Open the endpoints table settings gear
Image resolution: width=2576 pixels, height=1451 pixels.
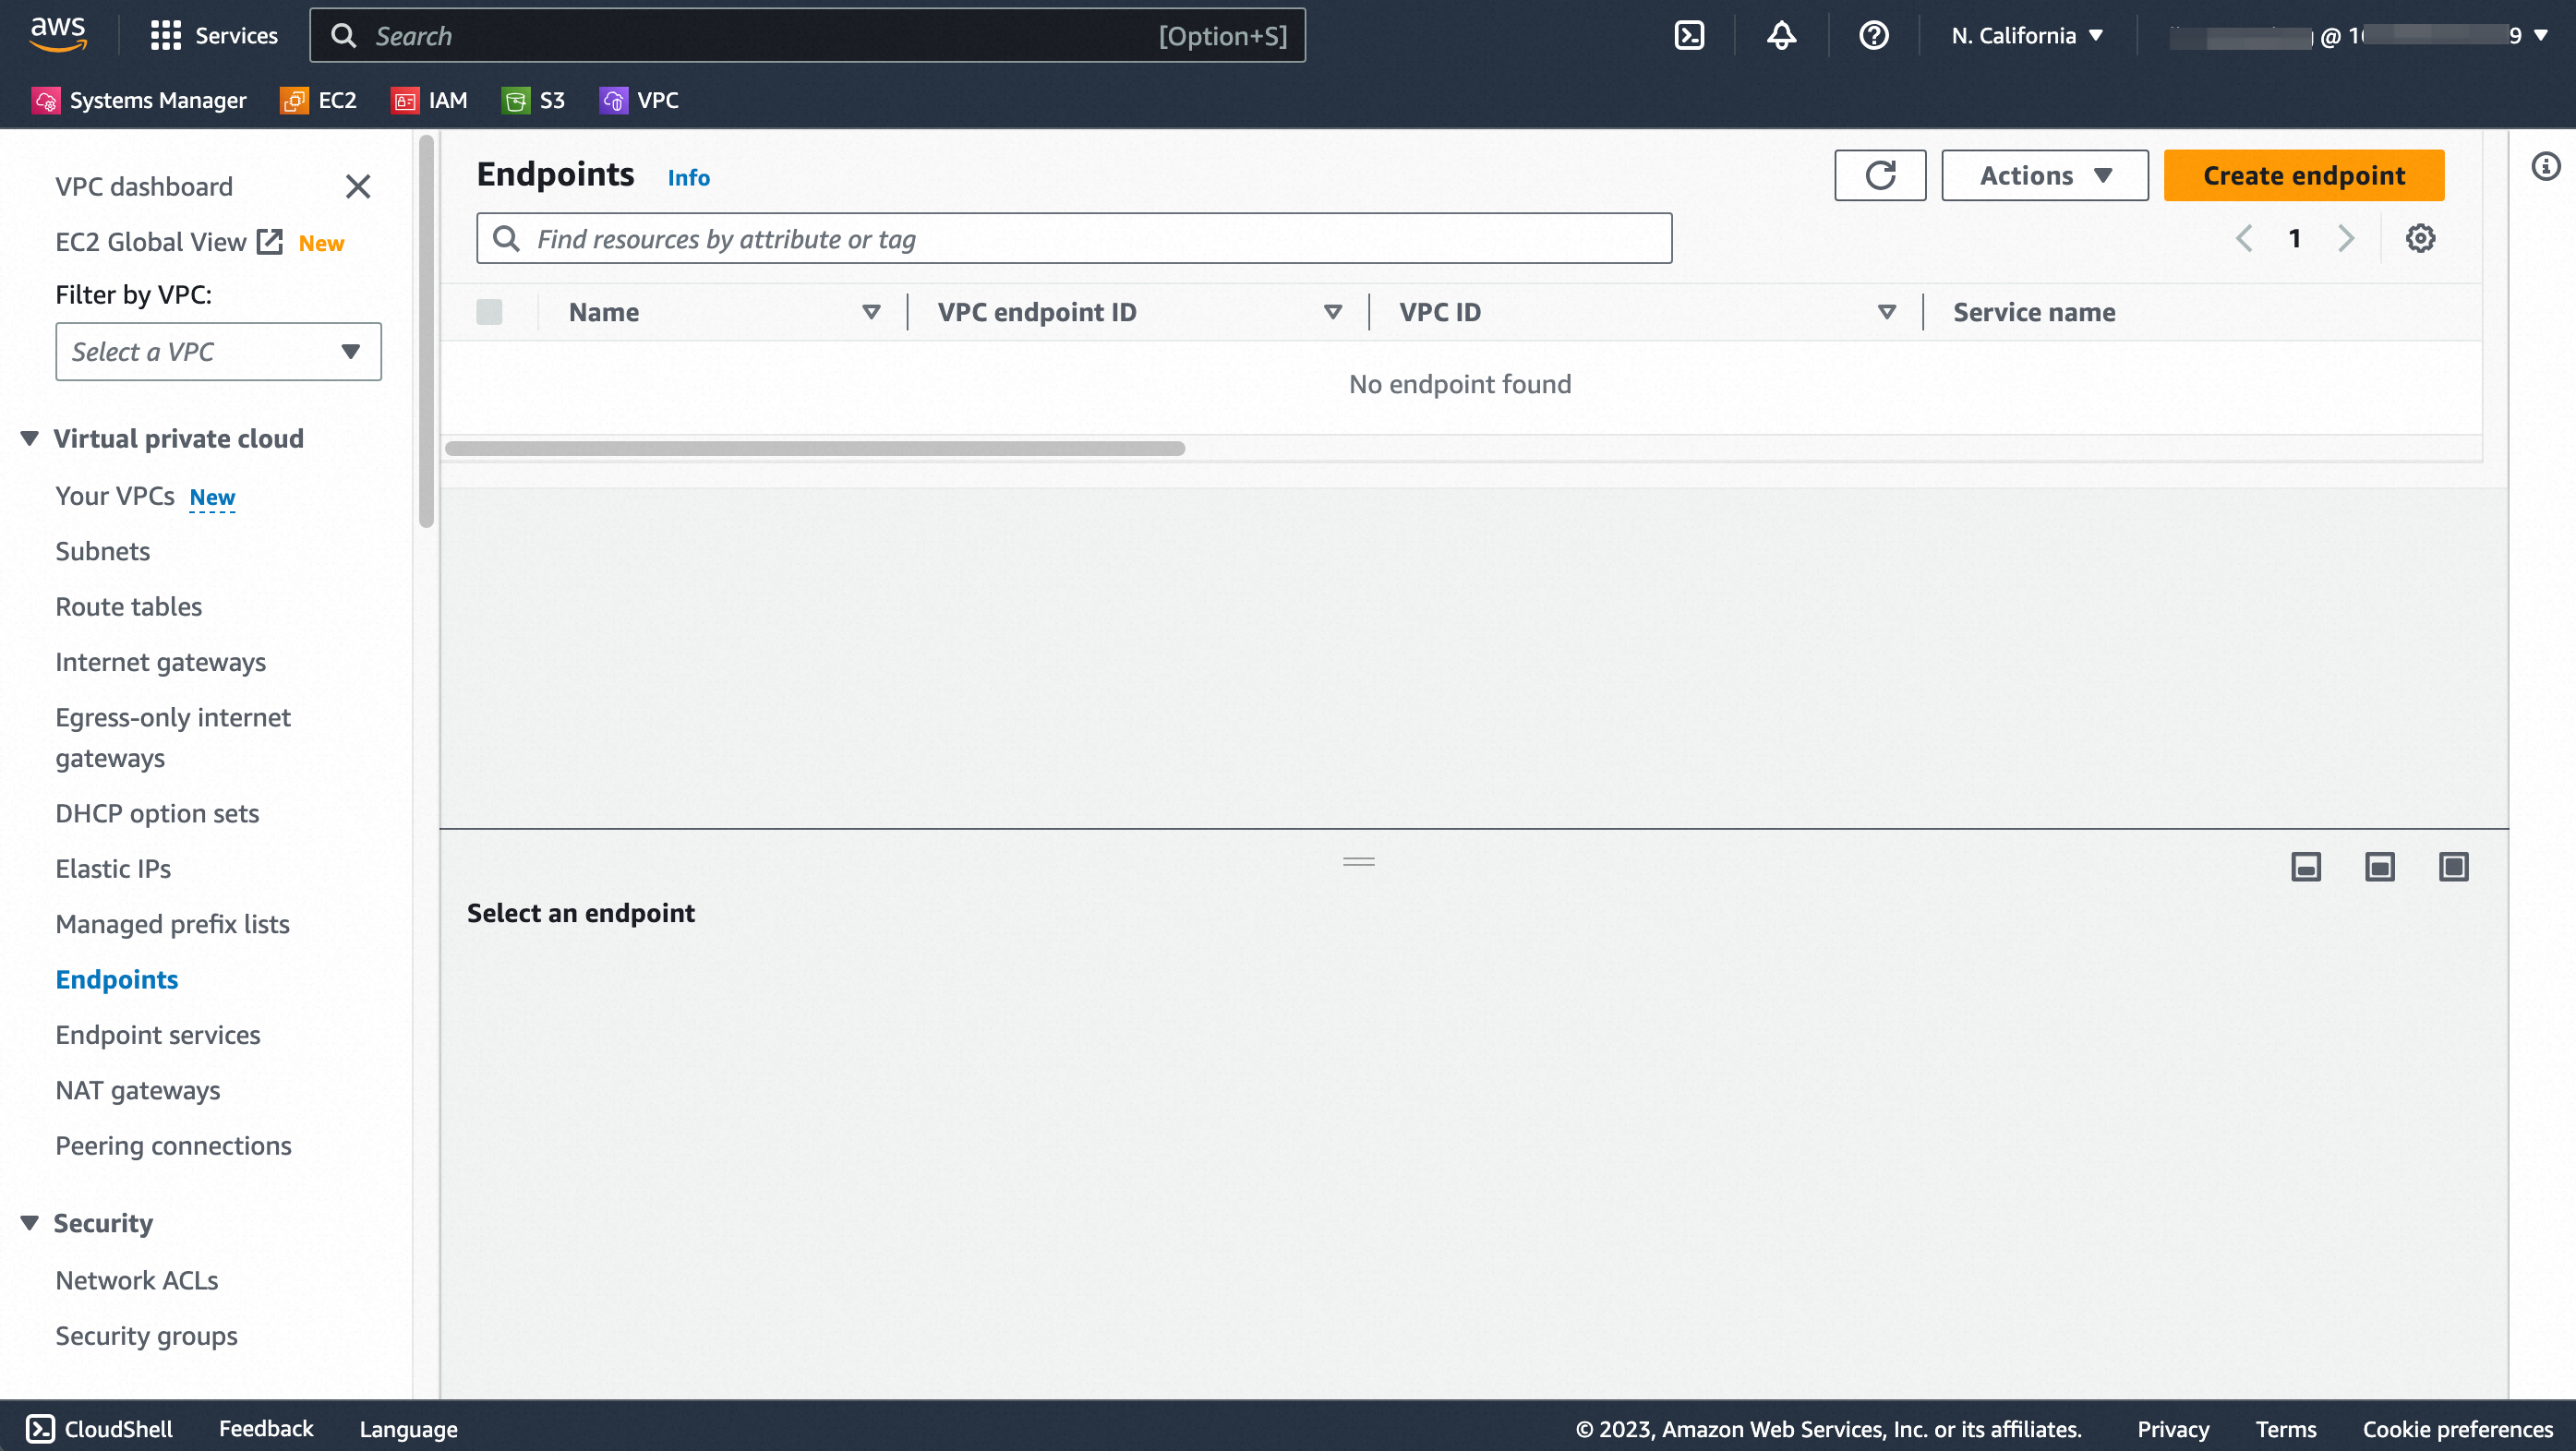coord(2421,238)
